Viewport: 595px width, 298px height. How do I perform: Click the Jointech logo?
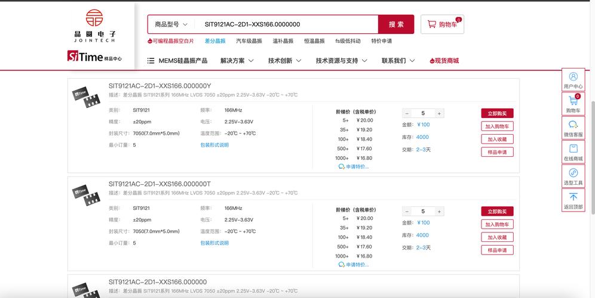tap(94, 26)
